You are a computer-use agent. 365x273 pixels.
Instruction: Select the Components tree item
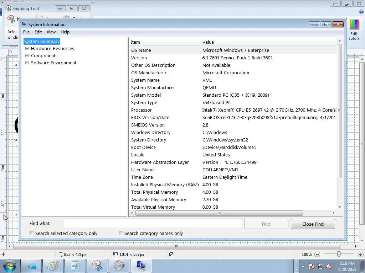click(x=44, y=56)
